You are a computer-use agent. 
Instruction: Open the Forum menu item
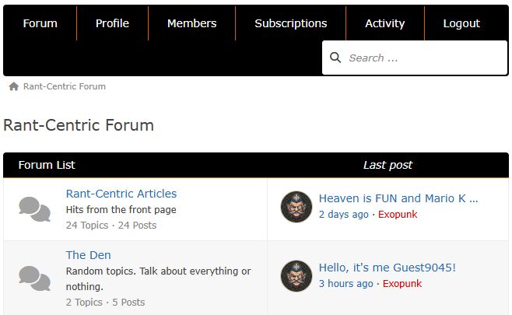40,23
